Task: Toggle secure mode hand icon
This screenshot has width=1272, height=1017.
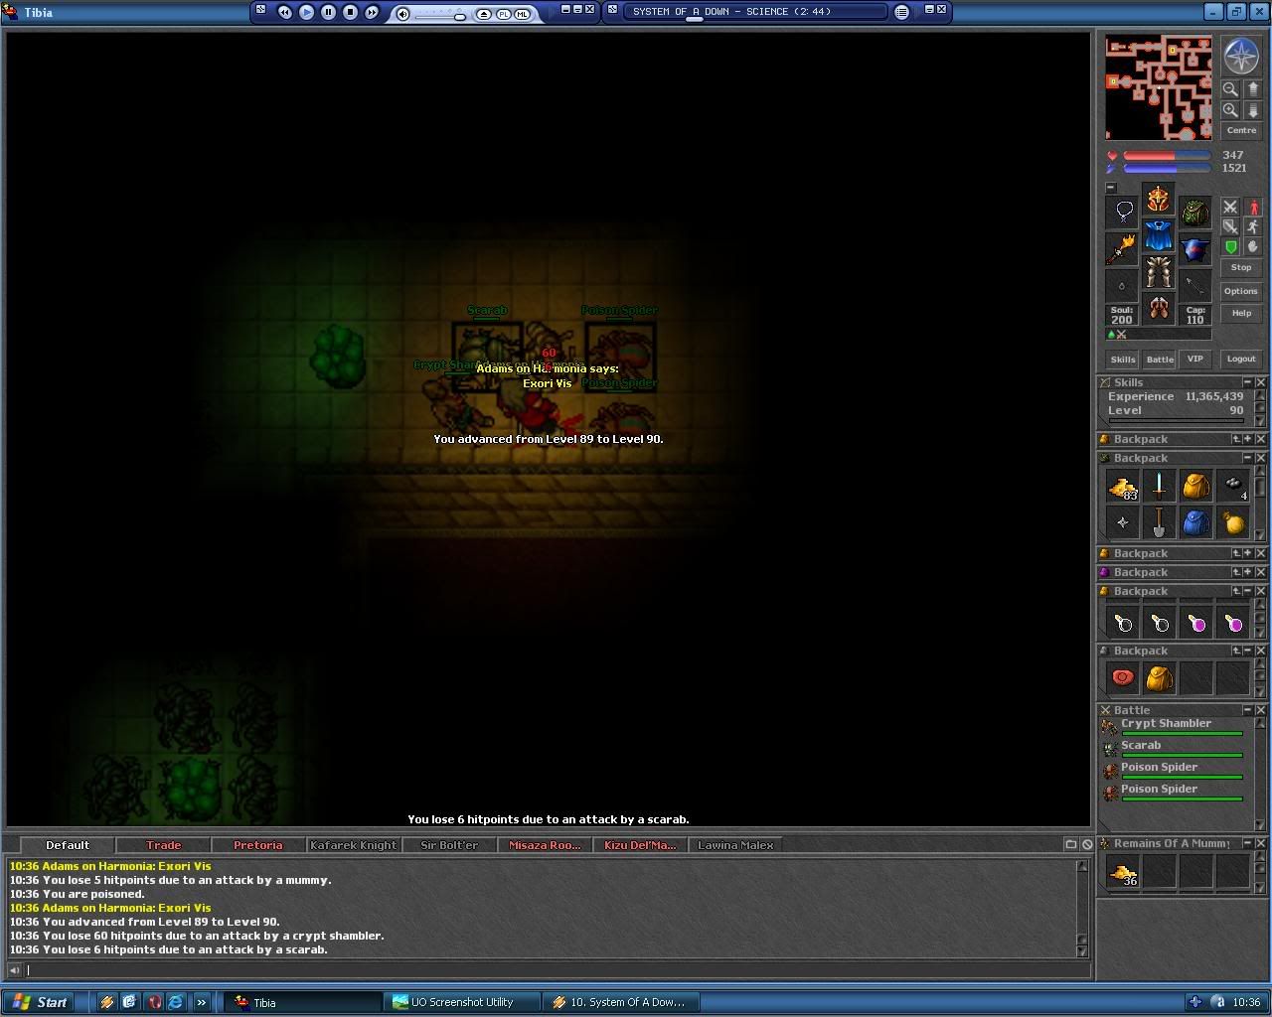Action: (1253, 246)
